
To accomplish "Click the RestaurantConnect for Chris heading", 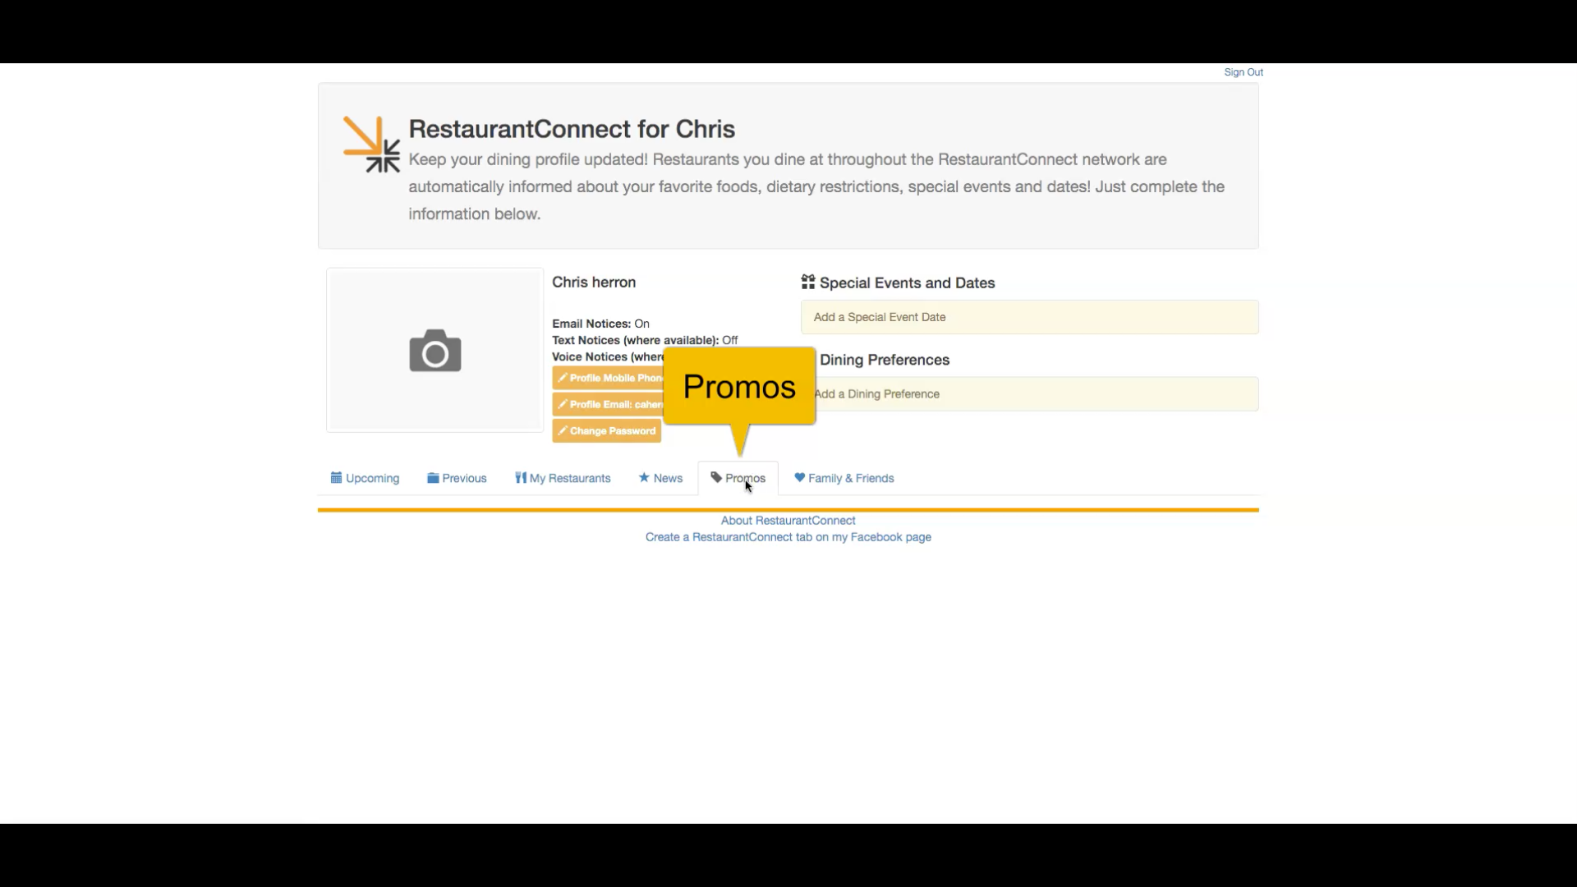I will [572, 129].
